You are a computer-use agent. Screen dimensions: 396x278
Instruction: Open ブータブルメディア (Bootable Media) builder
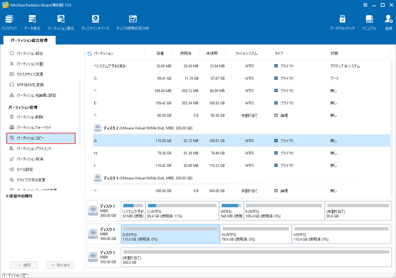coord(343,22)
